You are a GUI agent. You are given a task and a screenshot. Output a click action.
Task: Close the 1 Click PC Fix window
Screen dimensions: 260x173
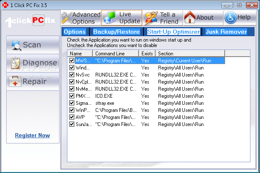click(252, 5)
